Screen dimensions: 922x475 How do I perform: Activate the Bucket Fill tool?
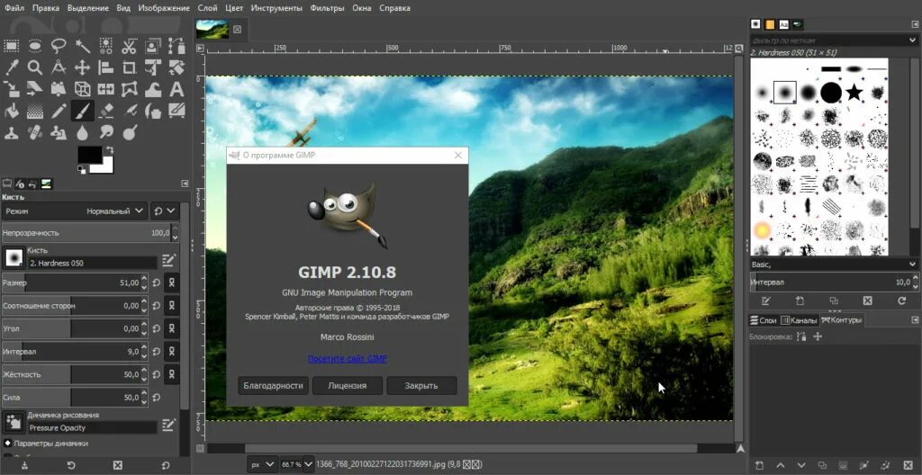pos(12,111)
